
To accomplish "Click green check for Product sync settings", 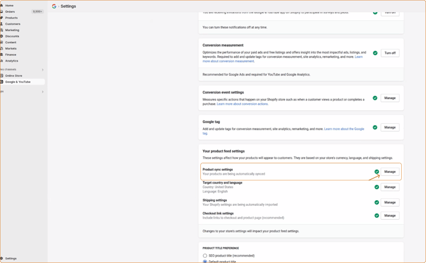I will click(x=376, y=172).
